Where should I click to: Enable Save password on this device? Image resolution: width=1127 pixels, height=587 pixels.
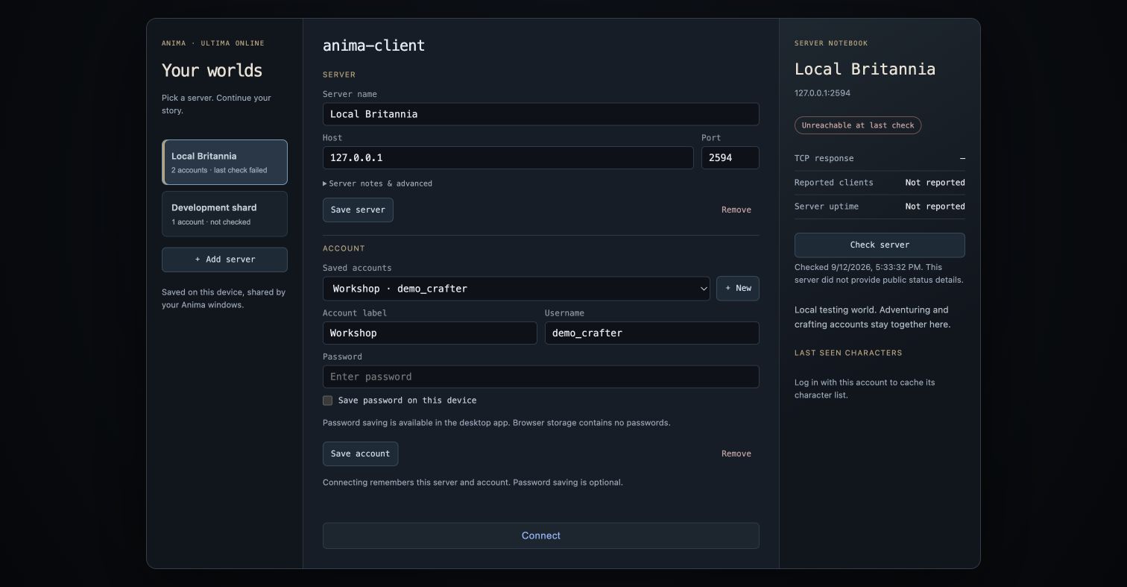point(327,401)
